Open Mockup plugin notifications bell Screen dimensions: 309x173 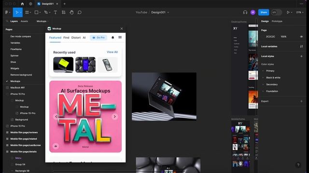[x=112, y=37]
